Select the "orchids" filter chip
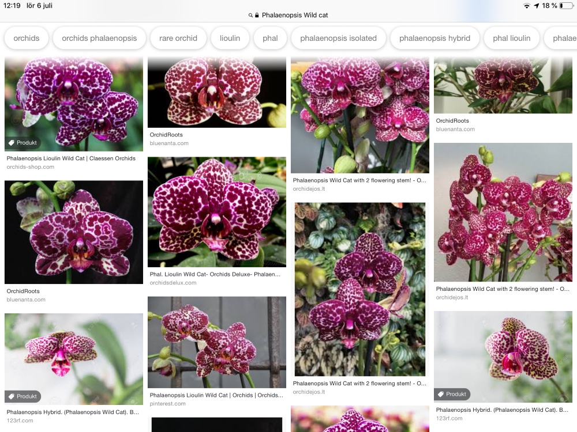 [x=27, y=38]
